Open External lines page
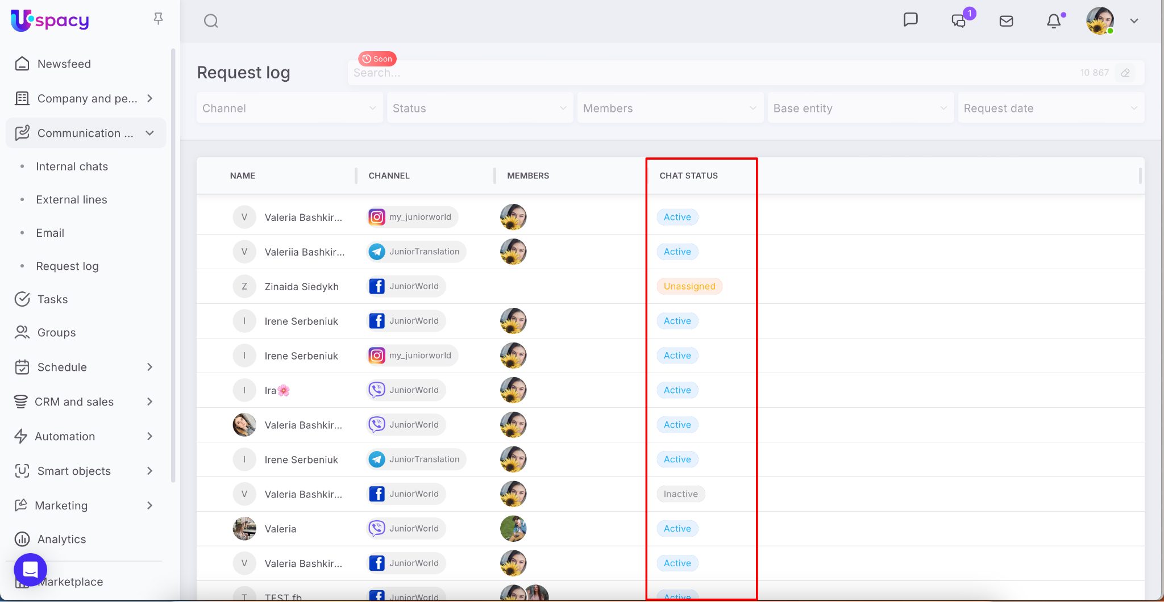This screenshot has width=1164, height=602. [72, 199]
